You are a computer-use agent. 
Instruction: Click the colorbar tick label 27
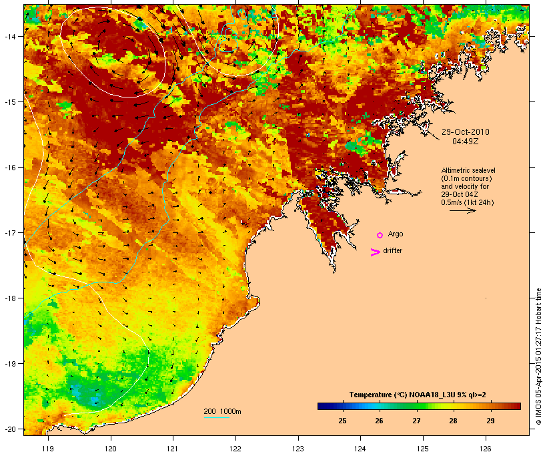coord(416,421)
